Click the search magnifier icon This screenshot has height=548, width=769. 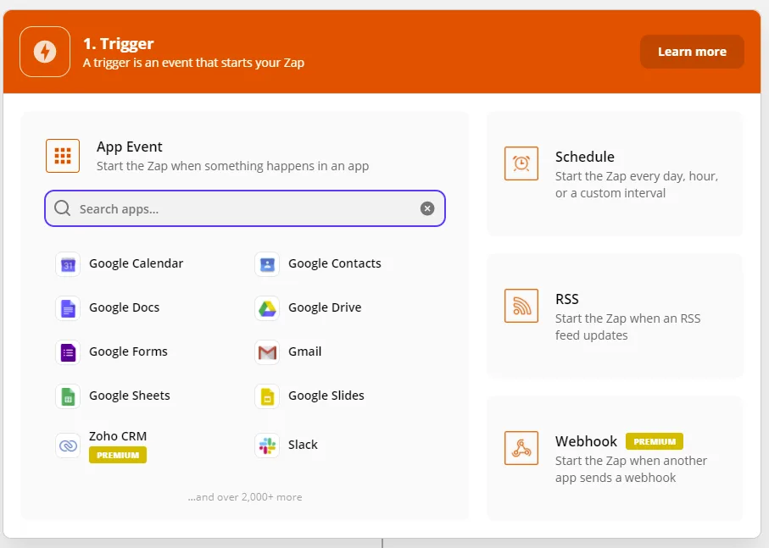[62, 208]
